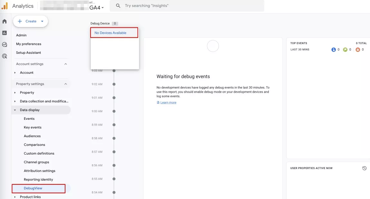Screen dimensions: 370x199
Task: Expand the Product links item
Action: coord(15,197)
